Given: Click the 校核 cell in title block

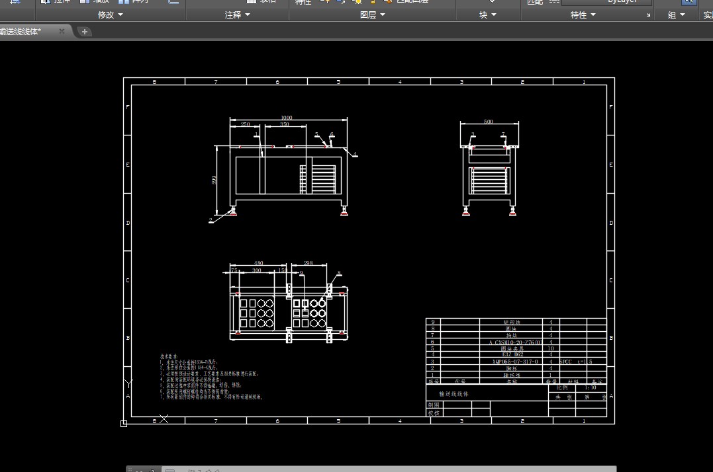Looking at the screenshot, I should point(434,413).
